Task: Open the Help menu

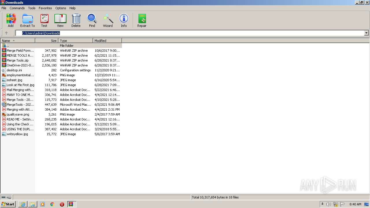Action: click(73, 8)
